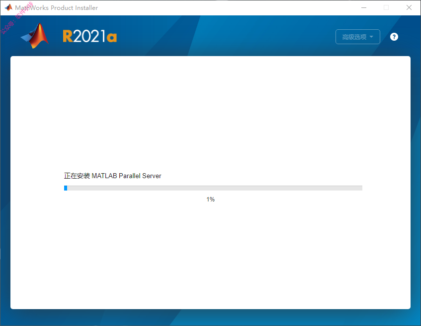Click the MathWorks Product Installer title text
Viewport: 421px width, 326px height.
click(x=56, y=8)
